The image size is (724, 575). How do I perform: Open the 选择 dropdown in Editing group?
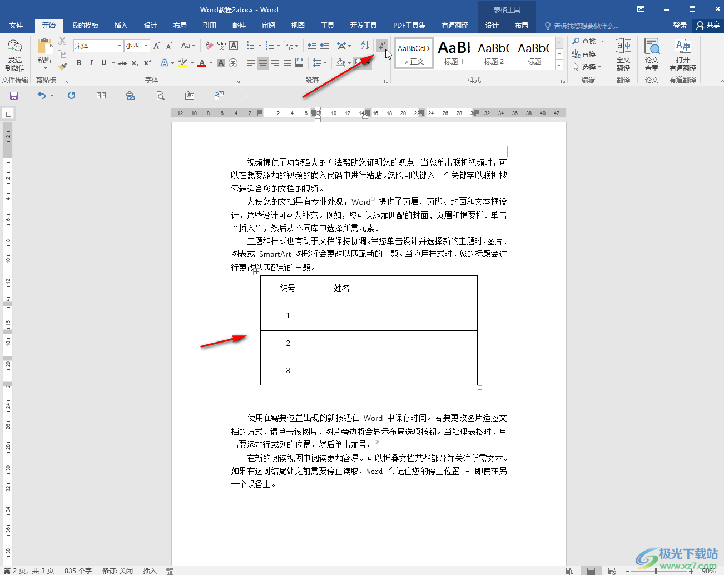[x=587, y=67]
